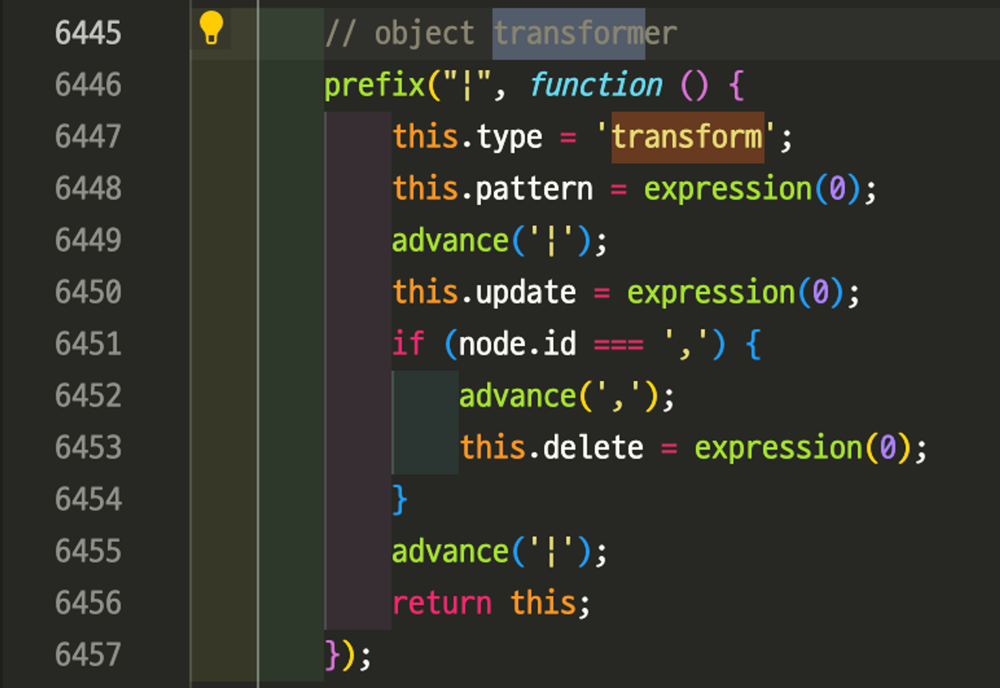Select line number 6451 in the gutter
The width and height of the screenshot is (1000, 688).
88,344
